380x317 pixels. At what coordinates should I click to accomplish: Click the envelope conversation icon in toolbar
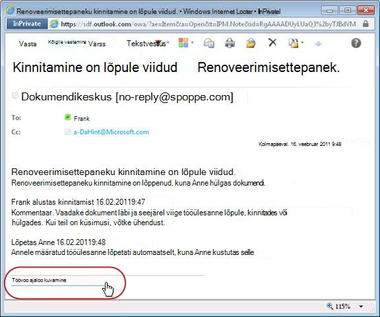tap(208, 43)
